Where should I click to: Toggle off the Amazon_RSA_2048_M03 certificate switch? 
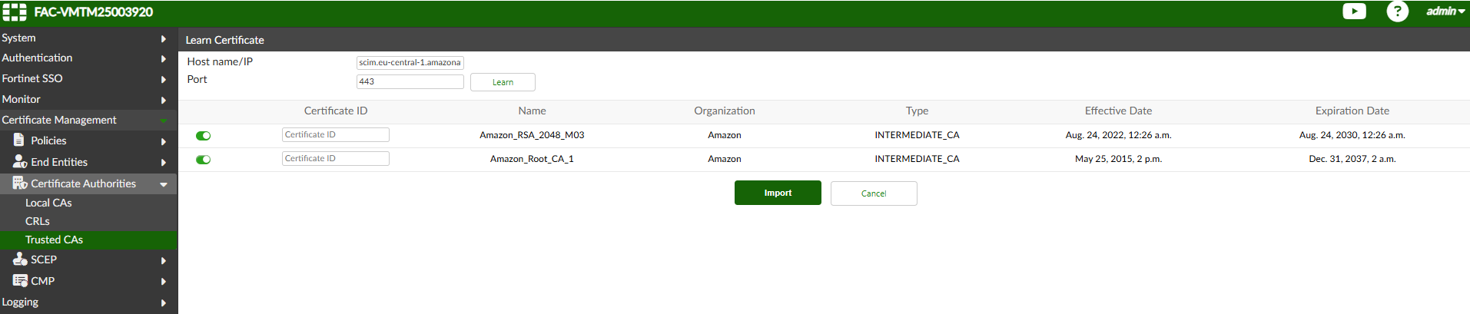tap(203, 136)
